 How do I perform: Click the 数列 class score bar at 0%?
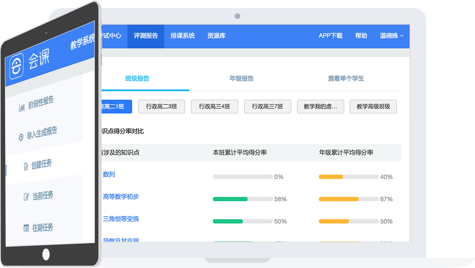click(x=243, y=177)
